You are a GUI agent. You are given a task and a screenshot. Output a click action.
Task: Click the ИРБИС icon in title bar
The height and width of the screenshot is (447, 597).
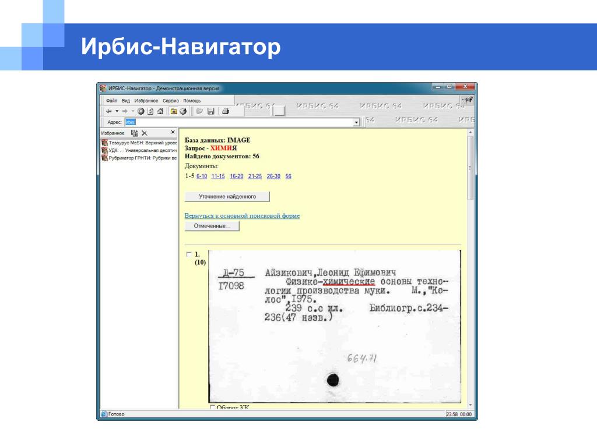[x=103, y=88]
